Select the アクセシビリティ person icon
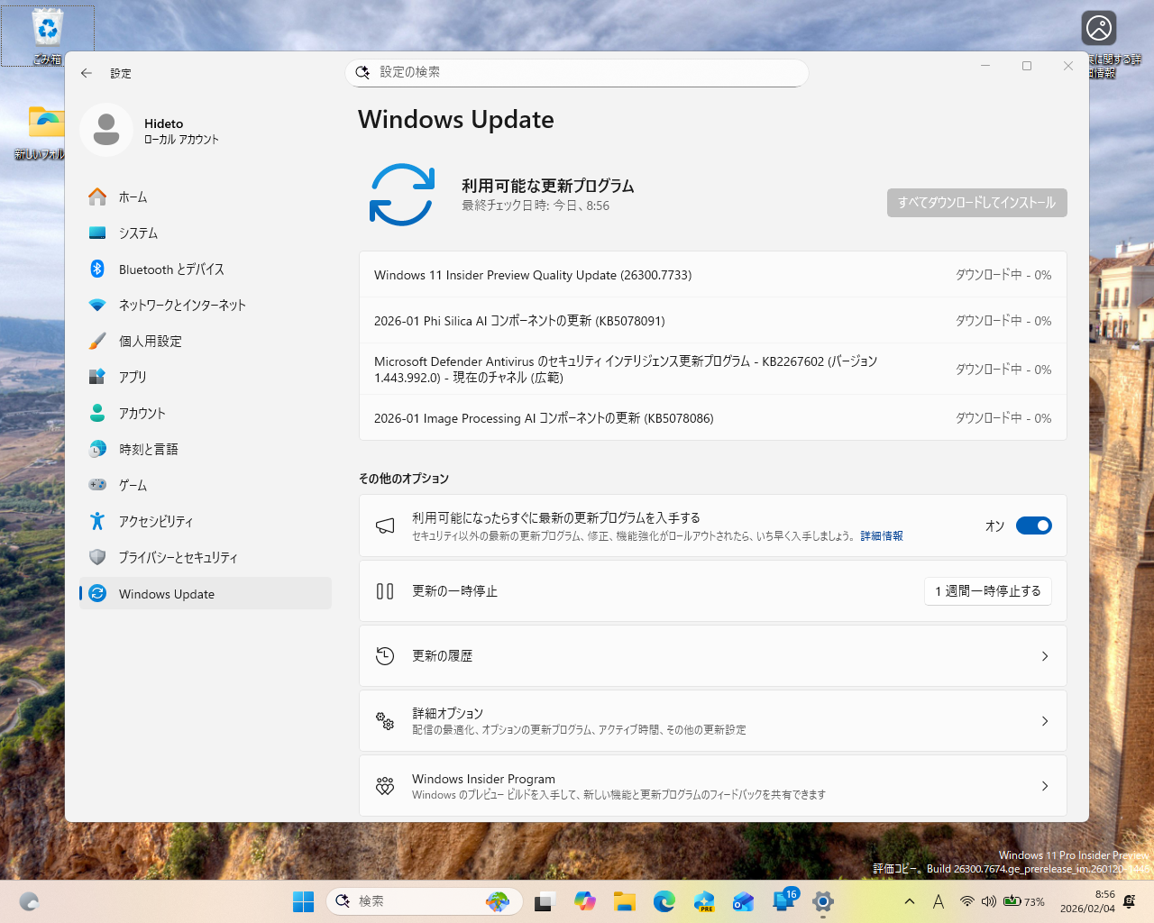Image resolution: width=1154 pixels, height=923 pixels. [x=97, y=521]
